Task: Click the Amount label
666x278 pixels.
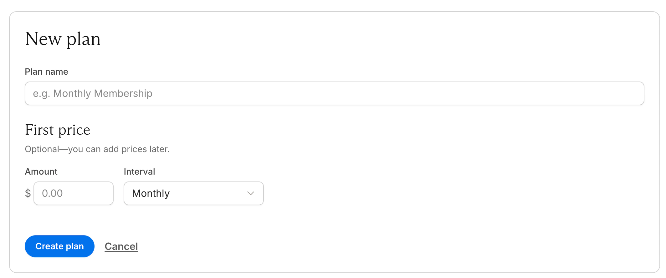Action: point(41,171)
